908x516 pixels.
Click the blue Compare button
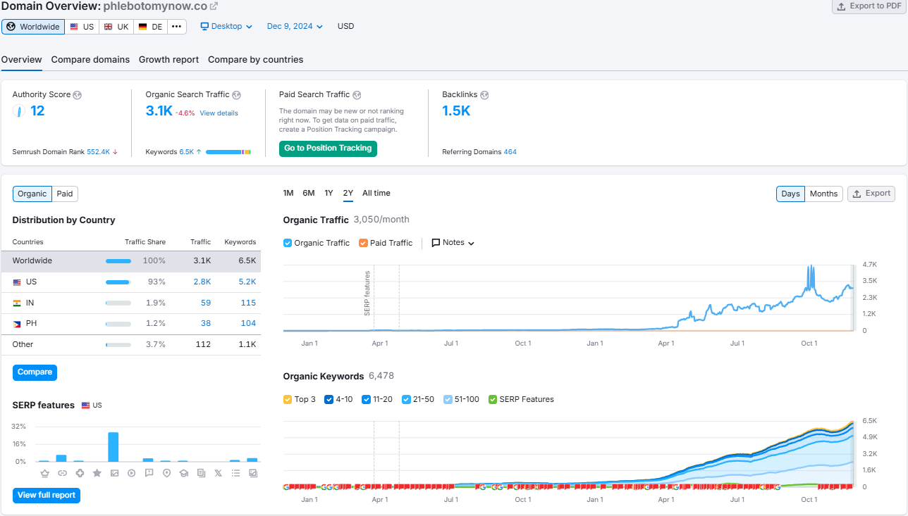click(35, 372)
